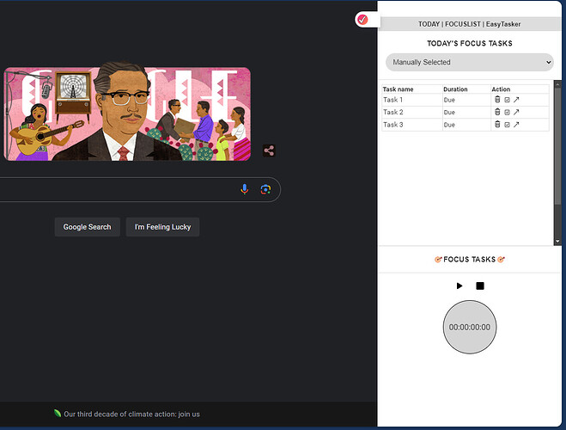Open the EasyTasker tab
The height and width of the screenshot is (430, 566).
(503, 24)
